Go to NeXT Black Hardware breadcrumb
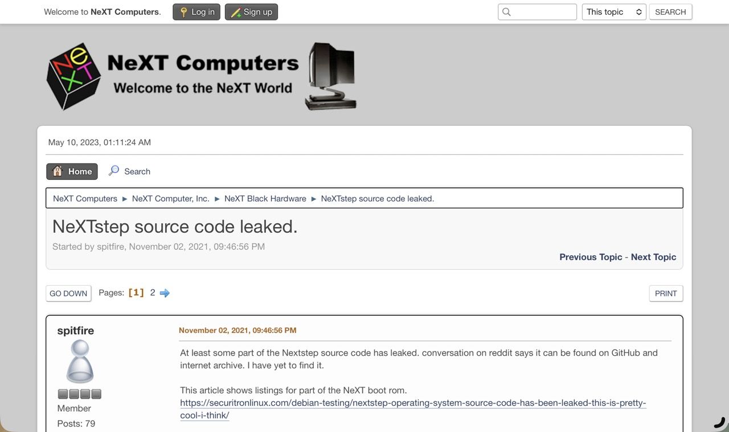 click(x=265, y=199)
